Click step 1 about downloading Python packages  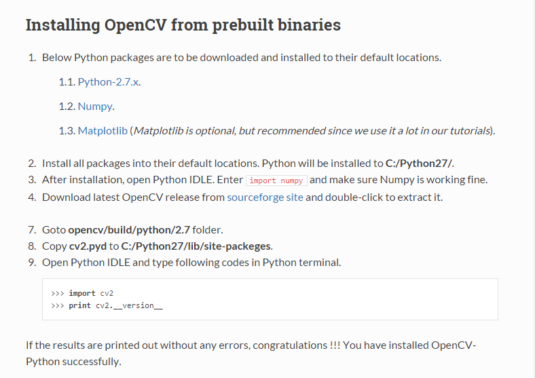(x=242, y=58)
